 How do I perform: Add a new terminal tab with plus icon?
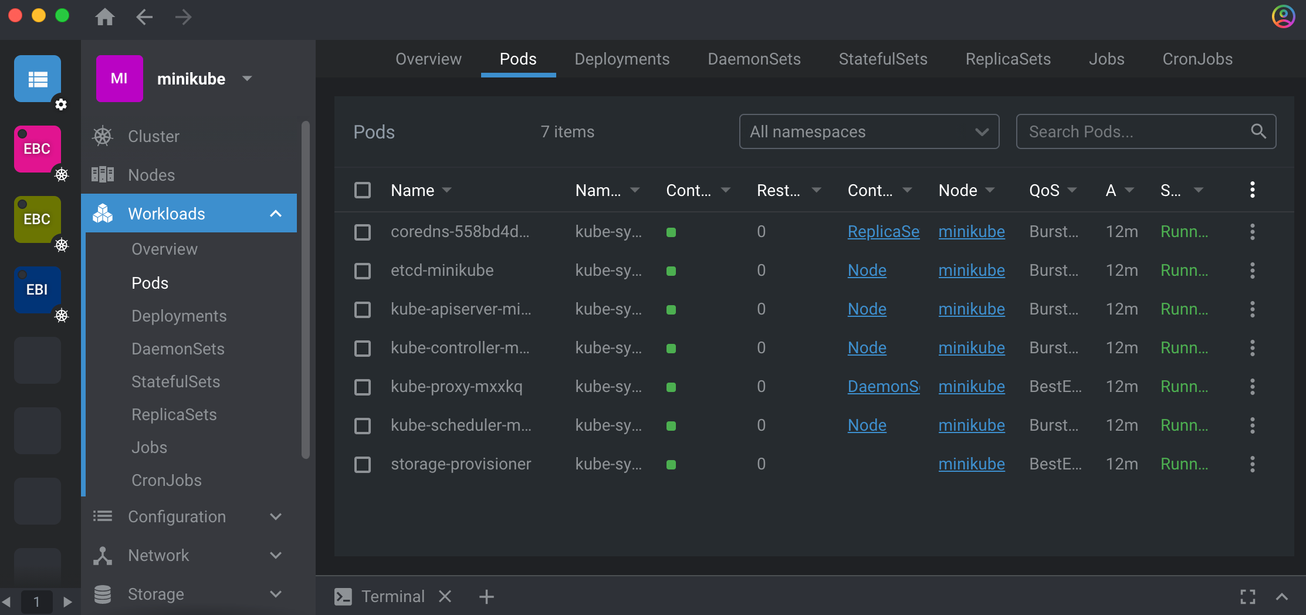[486, 597]
